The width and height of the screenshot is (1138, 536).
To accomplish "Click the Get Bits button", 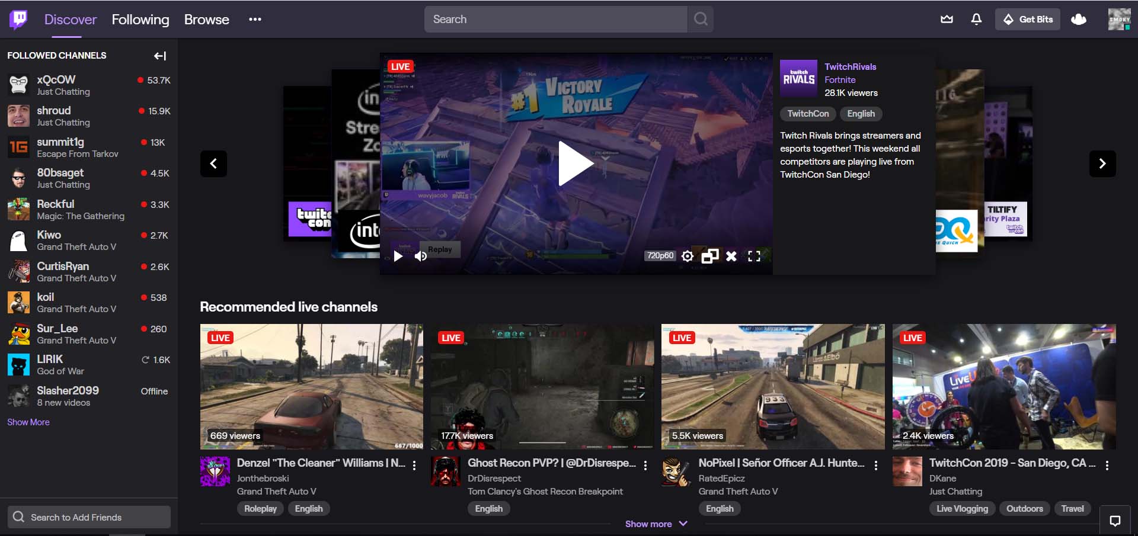I will (1027, 19).
